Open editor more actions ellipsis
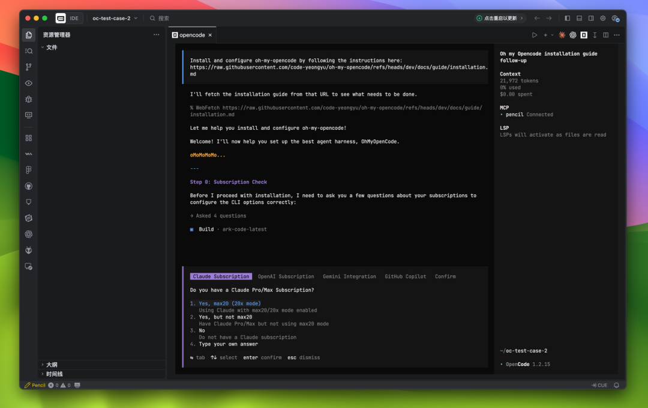This screenshot has height=408, width=648. [x=617, y=35]
